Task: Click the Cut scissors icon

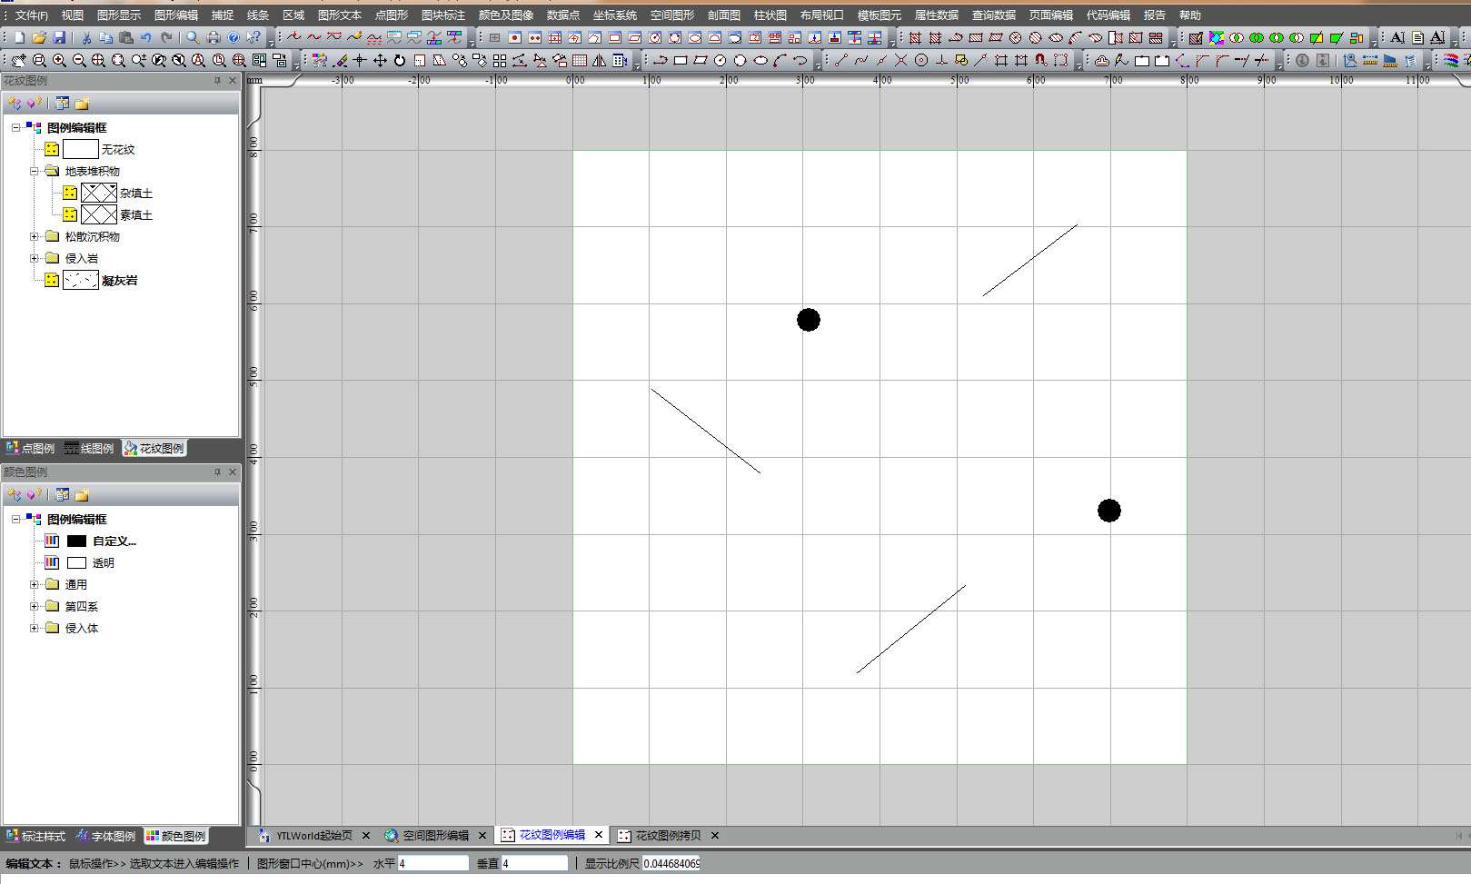Action: pyautogui.click(x=86, y=37)
